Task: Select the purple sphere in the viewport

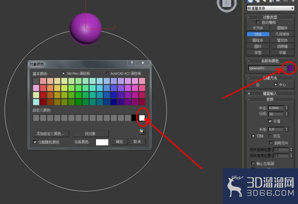Action: coord(86,29)
